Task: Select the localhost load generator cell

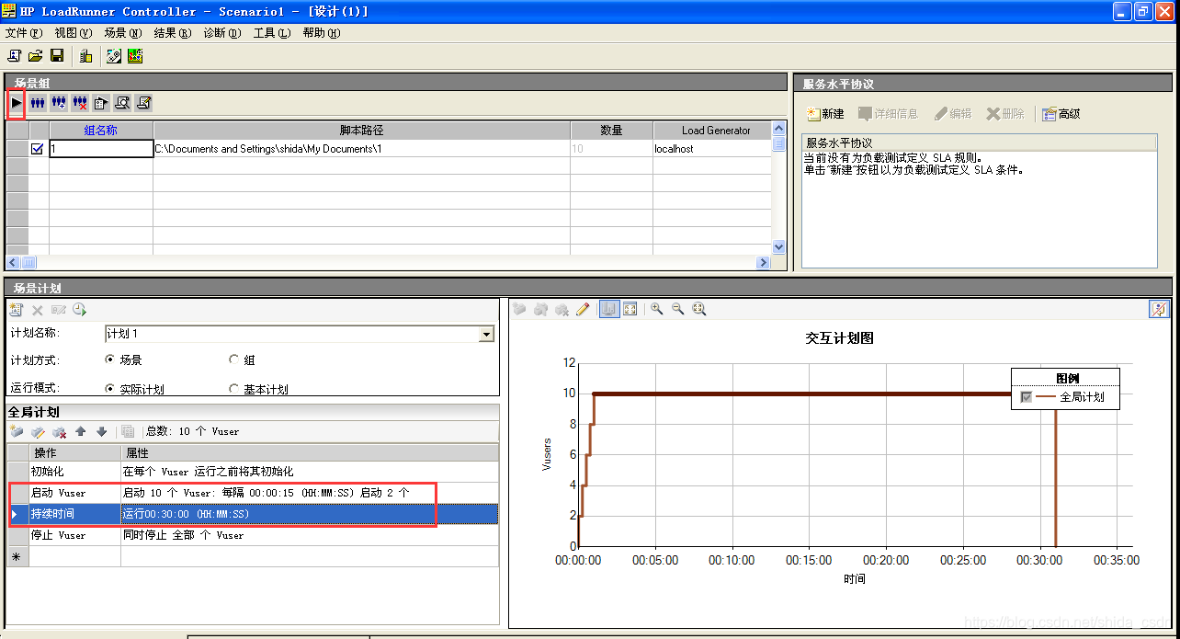Action: point(712,148)
